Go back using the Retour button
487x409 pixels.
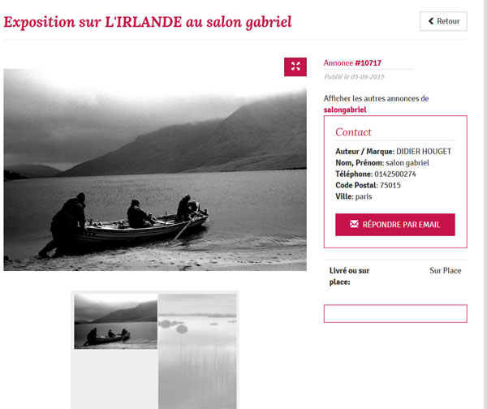click(443, 21)
